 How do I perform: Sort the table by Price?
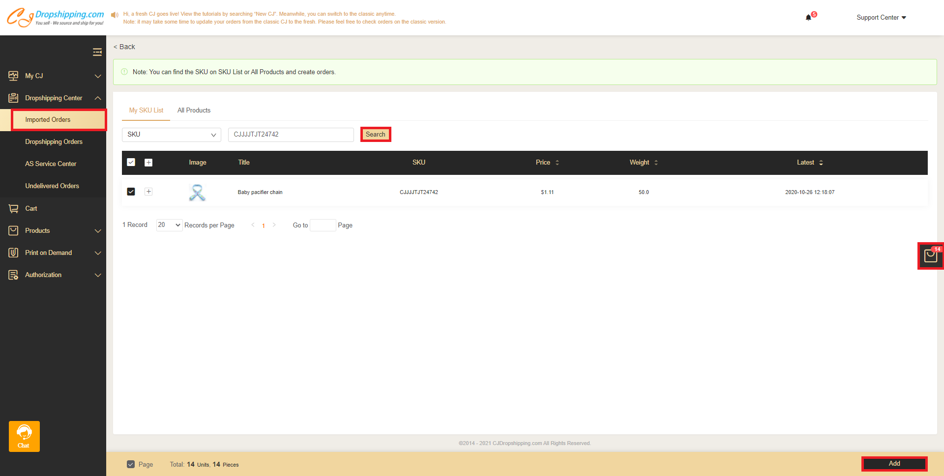click(557, 163)
